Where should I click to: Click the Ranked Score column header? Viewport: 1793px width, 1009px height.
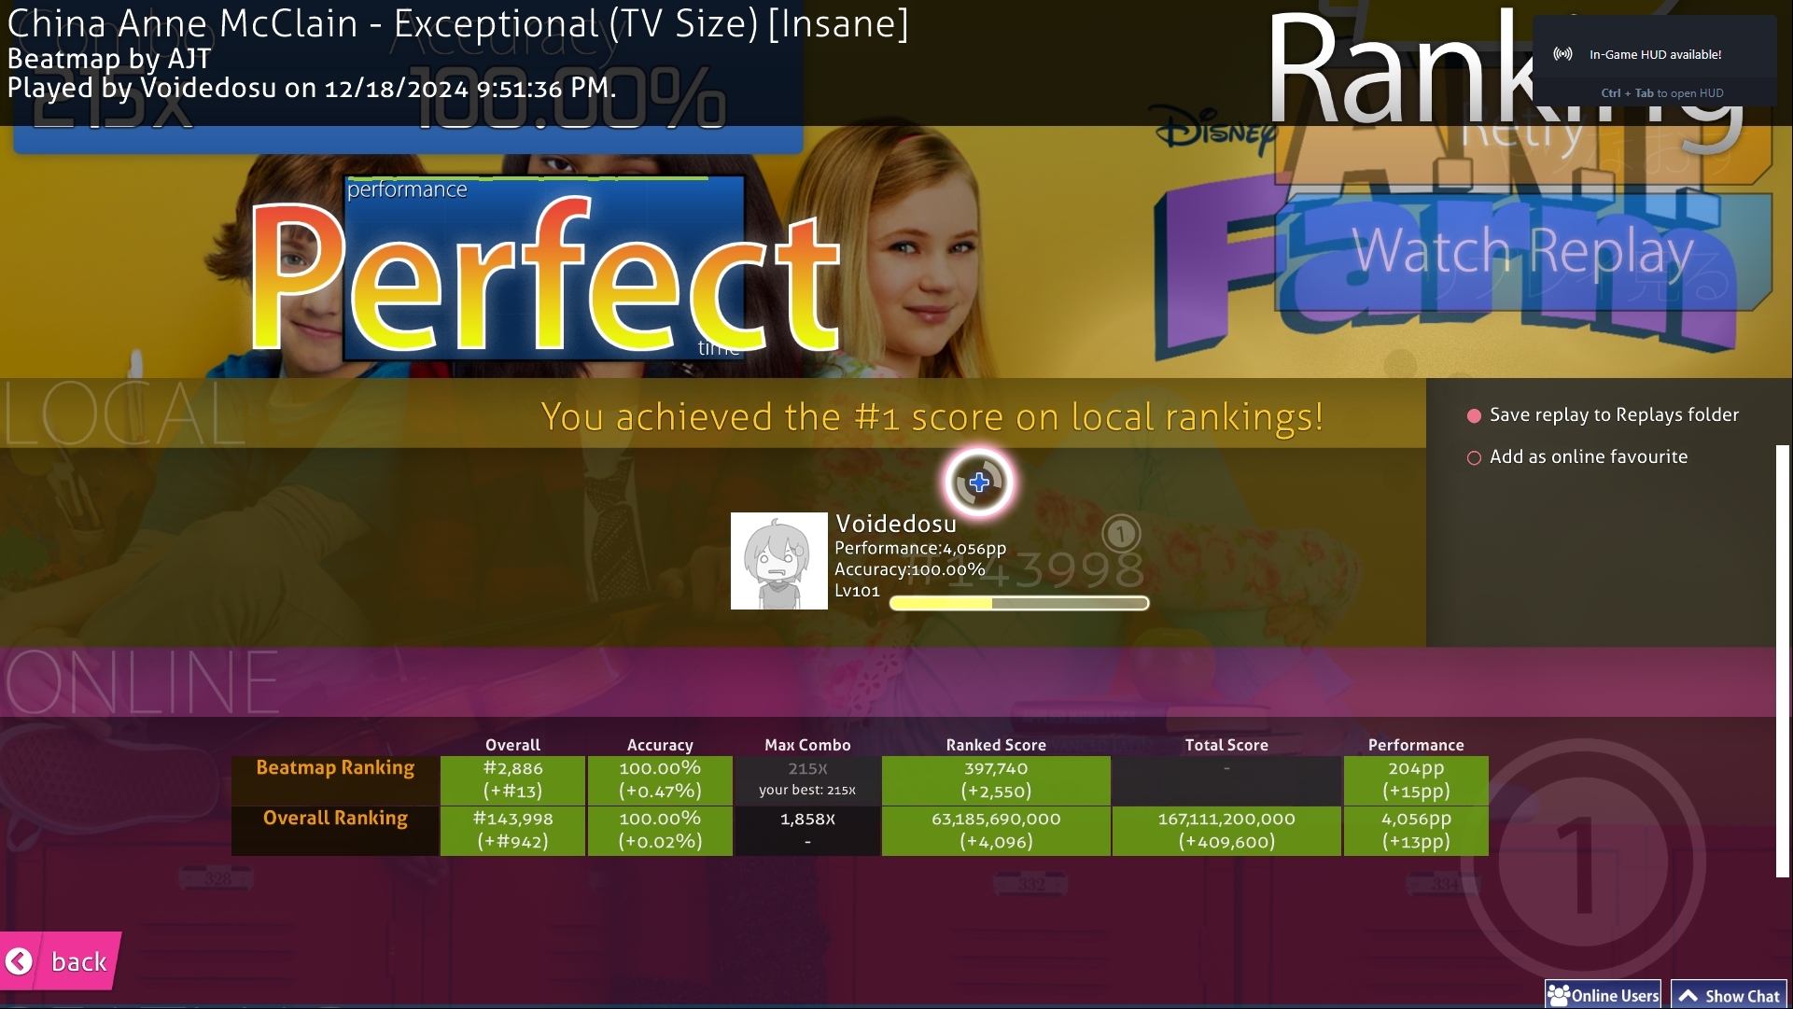996,745
